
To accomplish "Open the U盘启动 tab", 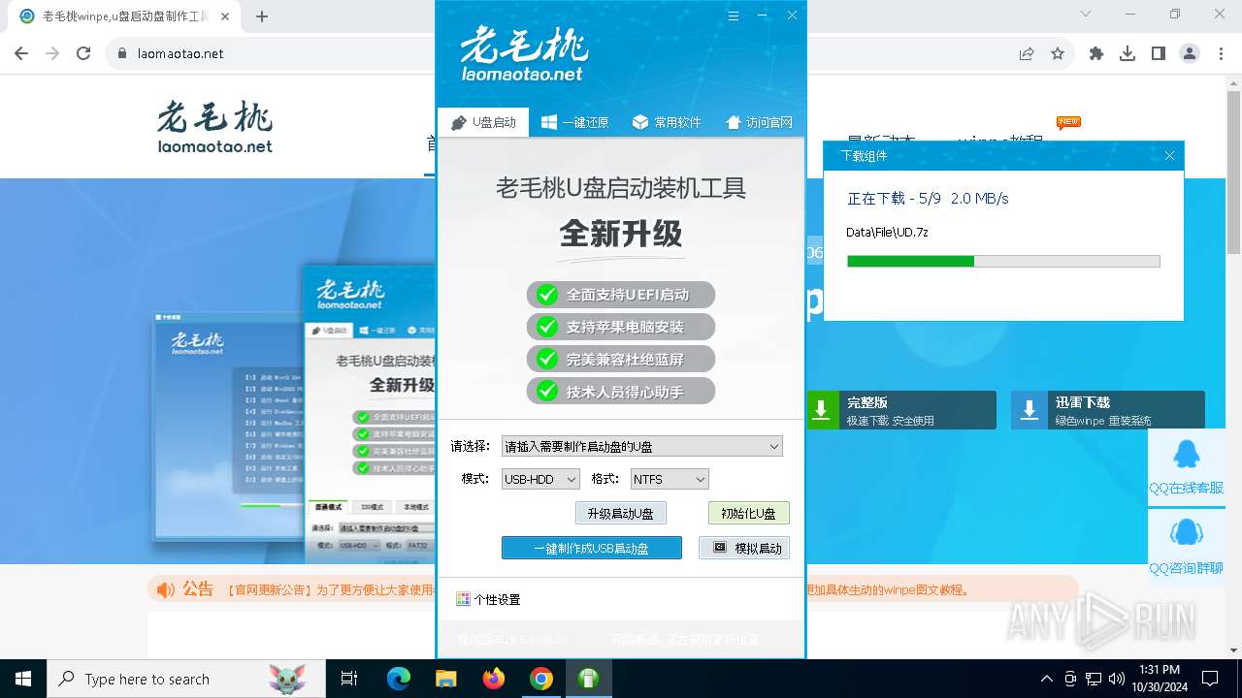I will click(x=483, y=122).
